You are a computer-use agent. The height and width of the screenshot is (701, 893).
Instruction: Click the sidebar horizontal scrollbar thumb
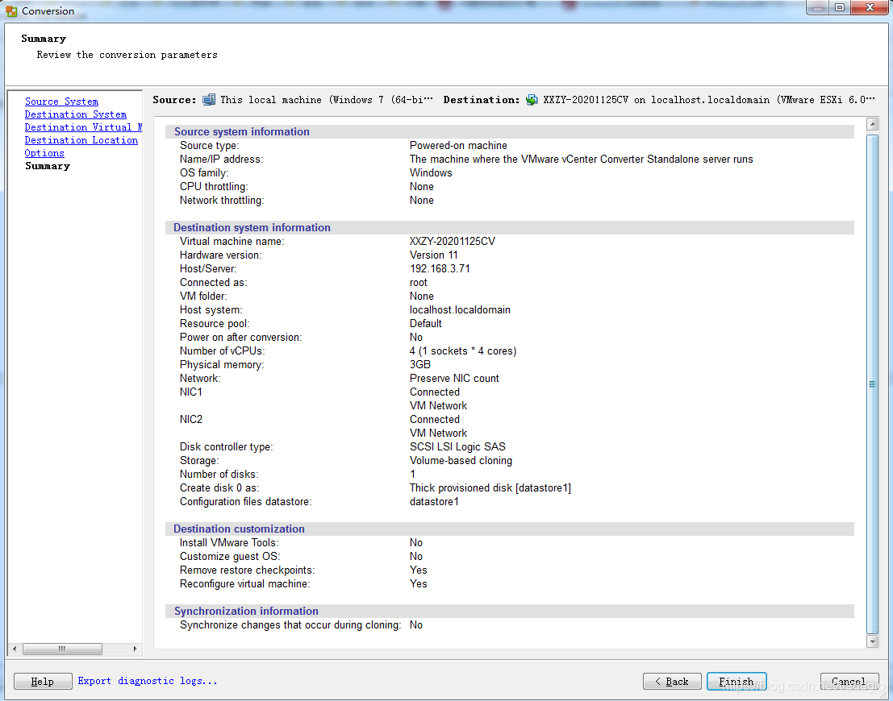(62, 649)
